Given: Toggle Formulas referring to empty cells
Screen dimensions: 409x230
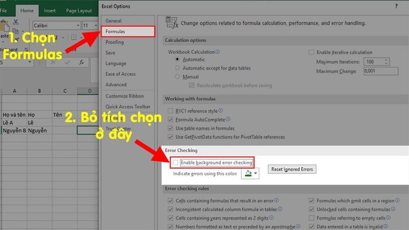Looking at the screenshot, I should (311, 218).
